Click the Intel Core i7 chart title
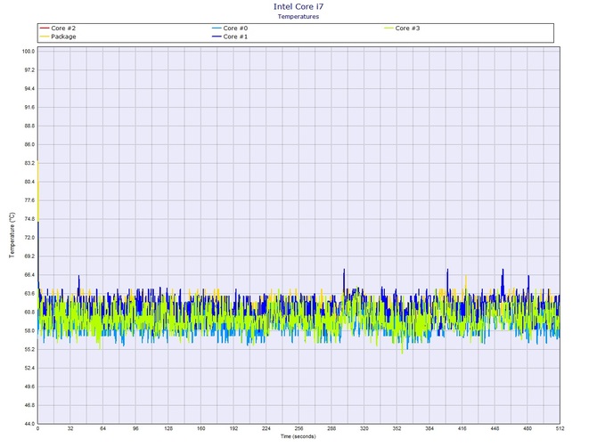 298,6
